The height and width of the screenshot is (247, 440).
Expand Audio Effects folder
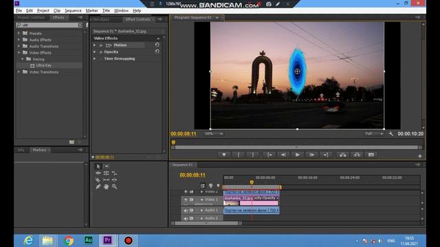click(x=19, y=40)
